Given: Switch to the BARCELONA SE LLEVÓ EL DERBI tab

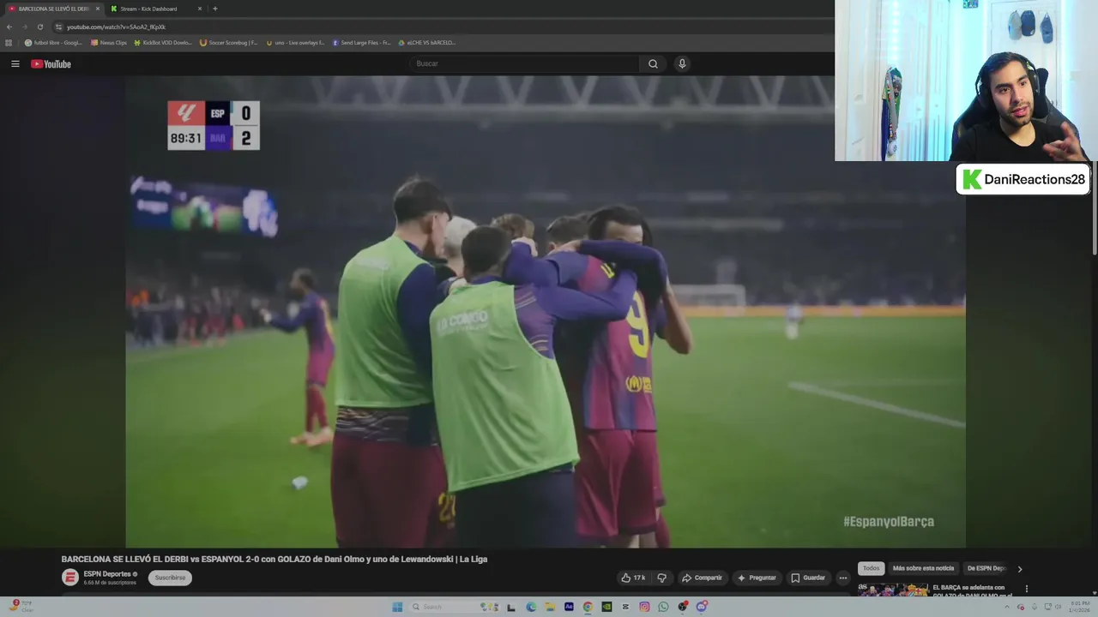Looking at the screenshot, I should pyautogui.click(x=53, y=9).
